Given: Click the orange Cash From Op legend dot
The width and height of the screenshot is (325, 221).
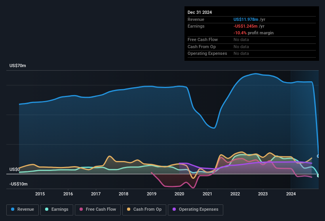Looking at the screenshot, I should 129,209.
